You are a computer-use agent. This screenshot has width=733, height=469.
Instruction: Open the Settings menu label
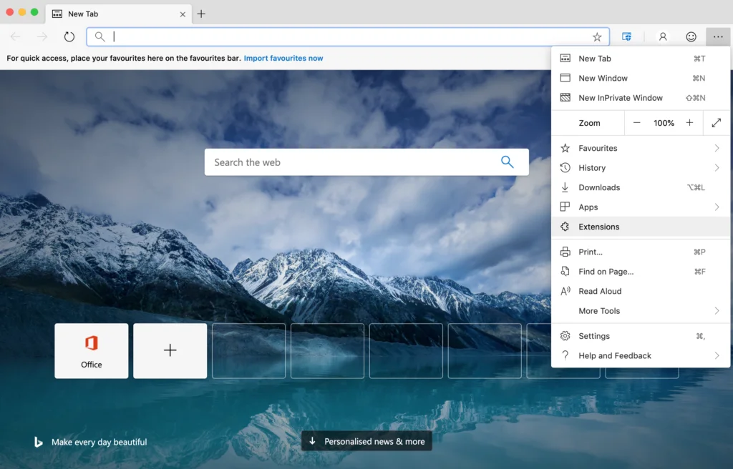tap(594, 336)
